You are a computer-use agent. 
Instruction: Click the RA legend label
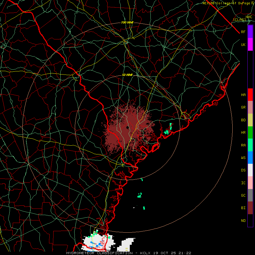pos(243,145)
